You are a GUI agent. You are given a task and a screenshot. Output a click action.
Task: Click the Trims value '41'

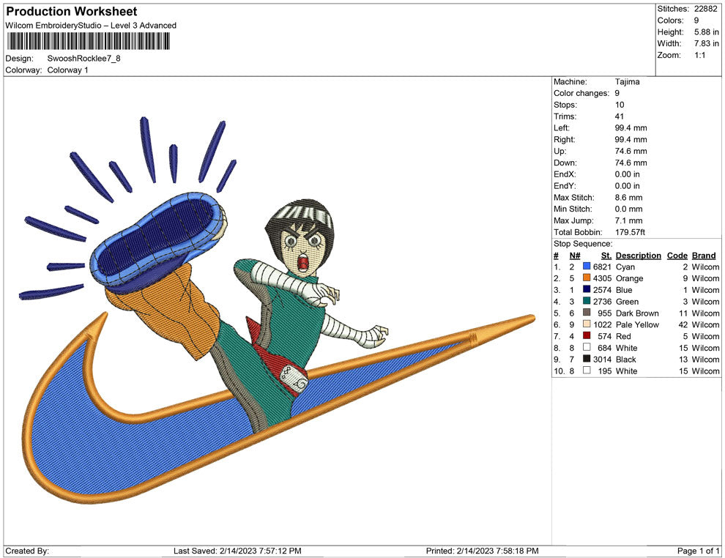click(x=619, y=116)
